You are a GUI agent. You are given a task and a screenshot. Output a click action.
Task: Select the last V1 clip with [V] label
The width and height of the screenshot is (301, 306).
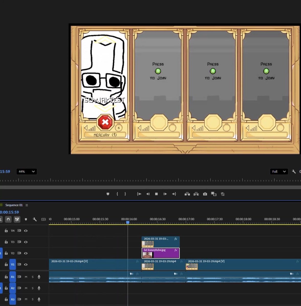pos(243,264)
